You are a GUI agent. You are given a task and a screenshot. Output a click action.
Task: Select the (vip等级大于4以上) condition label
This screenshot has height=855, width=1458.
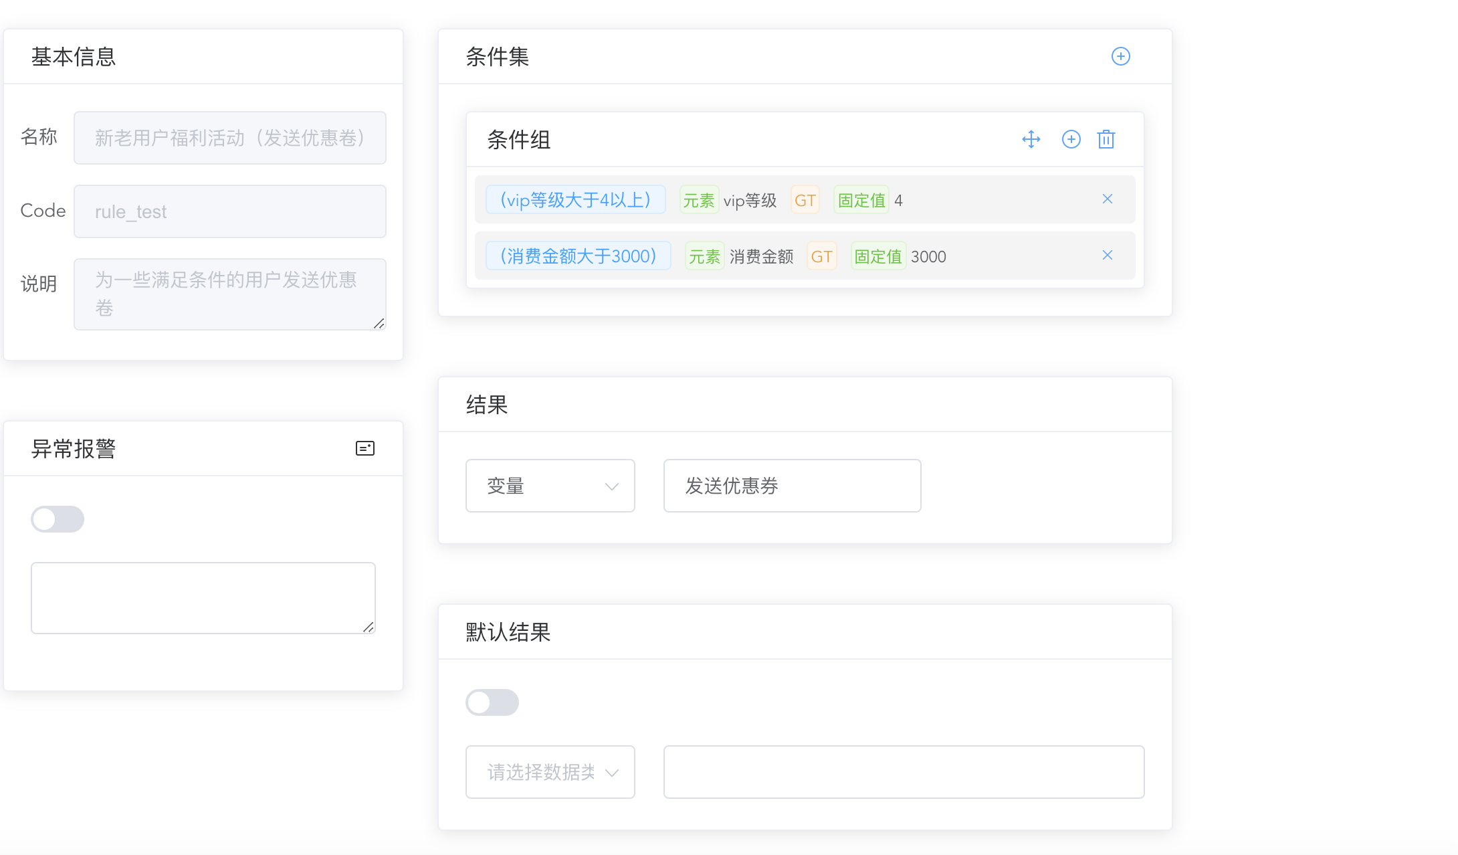[x=575, y=199]
